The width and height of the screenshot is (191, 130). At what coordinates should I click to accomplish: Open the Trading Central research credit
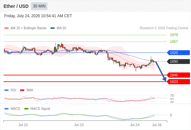tap(164, 28)
